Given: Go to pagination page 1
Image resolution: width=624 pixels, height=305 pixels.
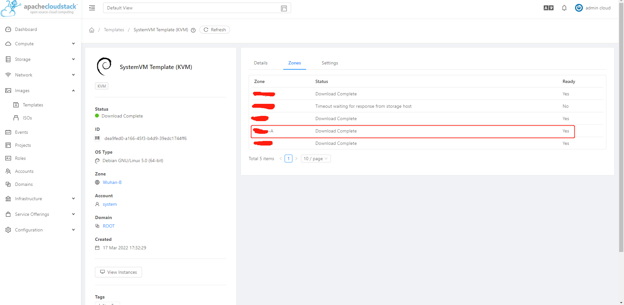Looking at the screenshot, I should point(289,159).
